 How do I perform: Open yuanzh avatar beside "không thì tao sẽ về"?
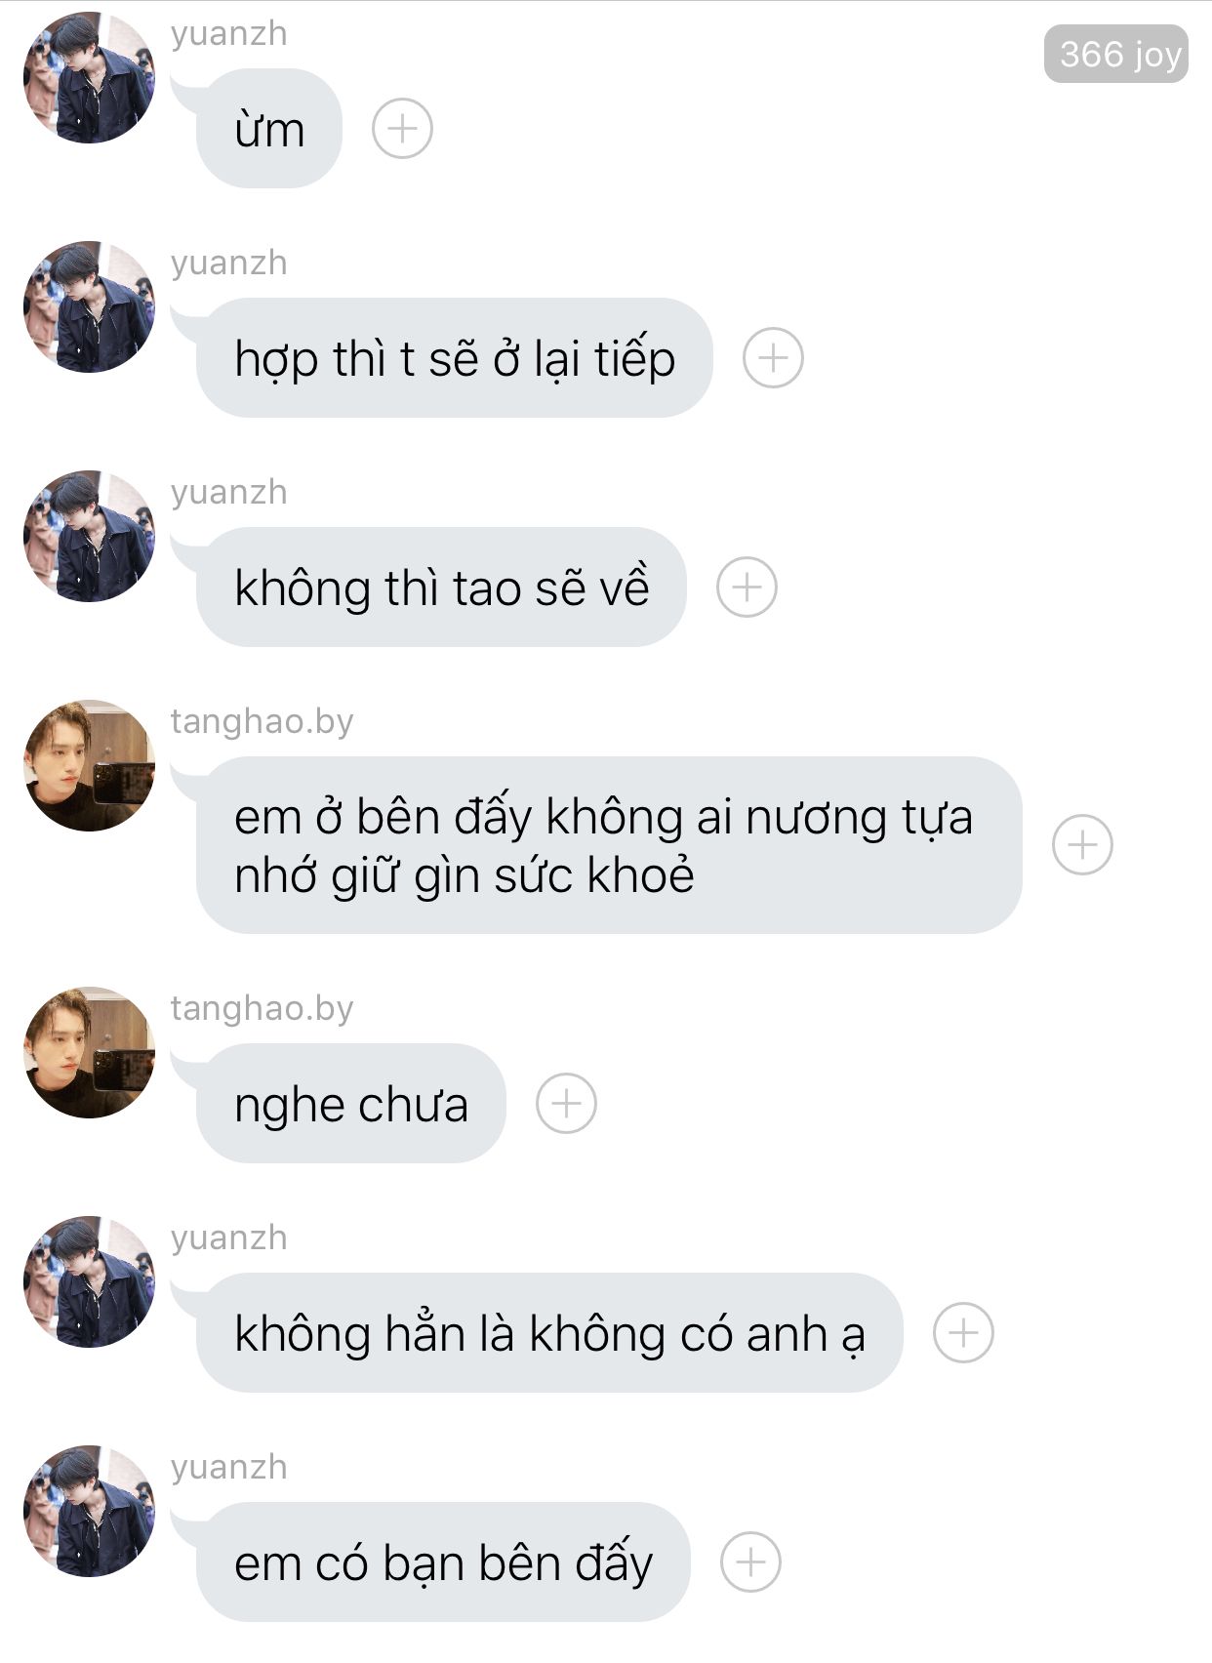coord(89,536)
